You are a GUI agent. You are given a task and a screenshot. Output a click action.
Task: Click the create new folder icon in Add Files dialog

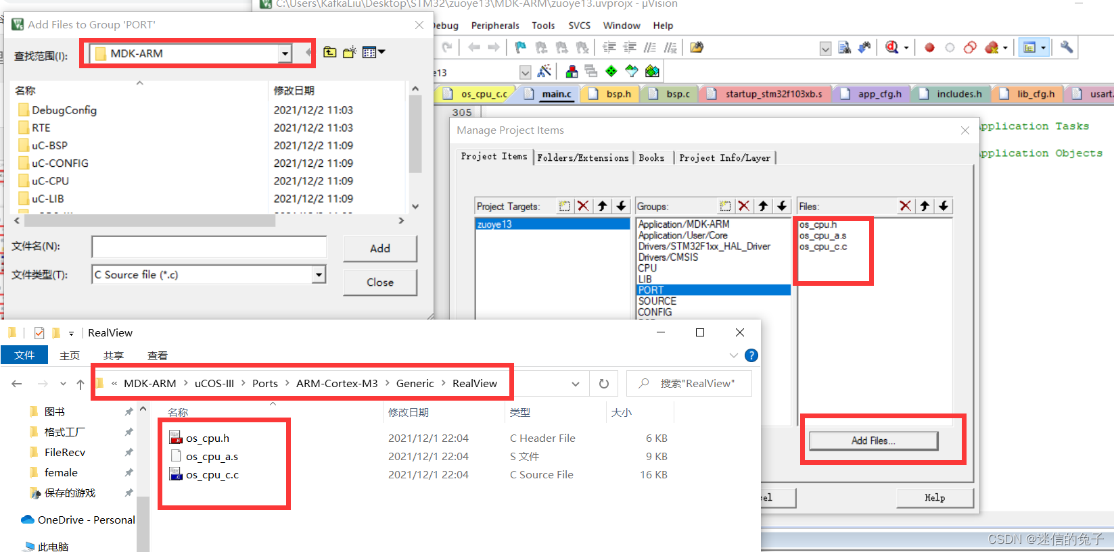pyautogui.click(x=349, y=52)
